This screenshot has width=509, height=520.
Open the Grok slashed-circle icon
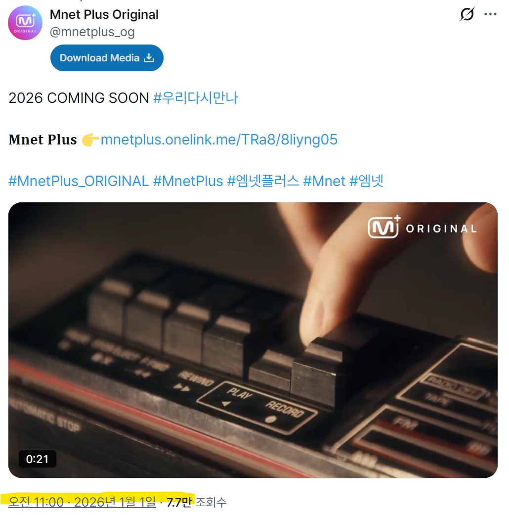pos(467,14)
